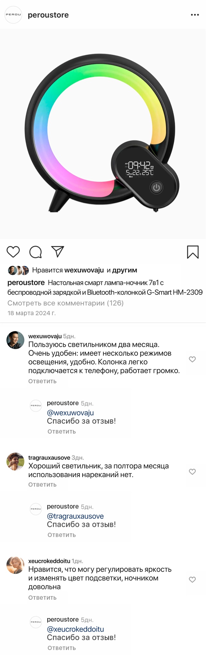Reply to wexuwovaju's comment
Screen dimensions: 206x669
click(42, 381)
